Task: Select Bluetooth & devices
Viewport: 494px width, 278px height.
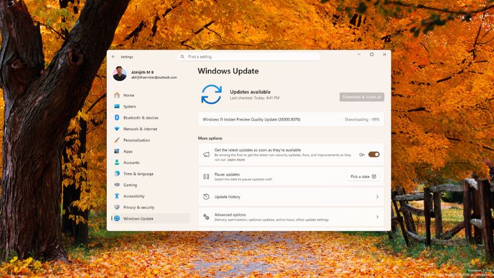Action: pyautogui.click(x=151, y=117)
